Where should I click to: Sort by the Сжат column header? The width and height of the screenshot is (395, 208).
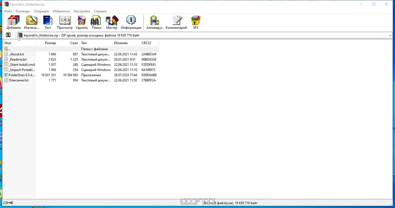(x=68, y=43)
